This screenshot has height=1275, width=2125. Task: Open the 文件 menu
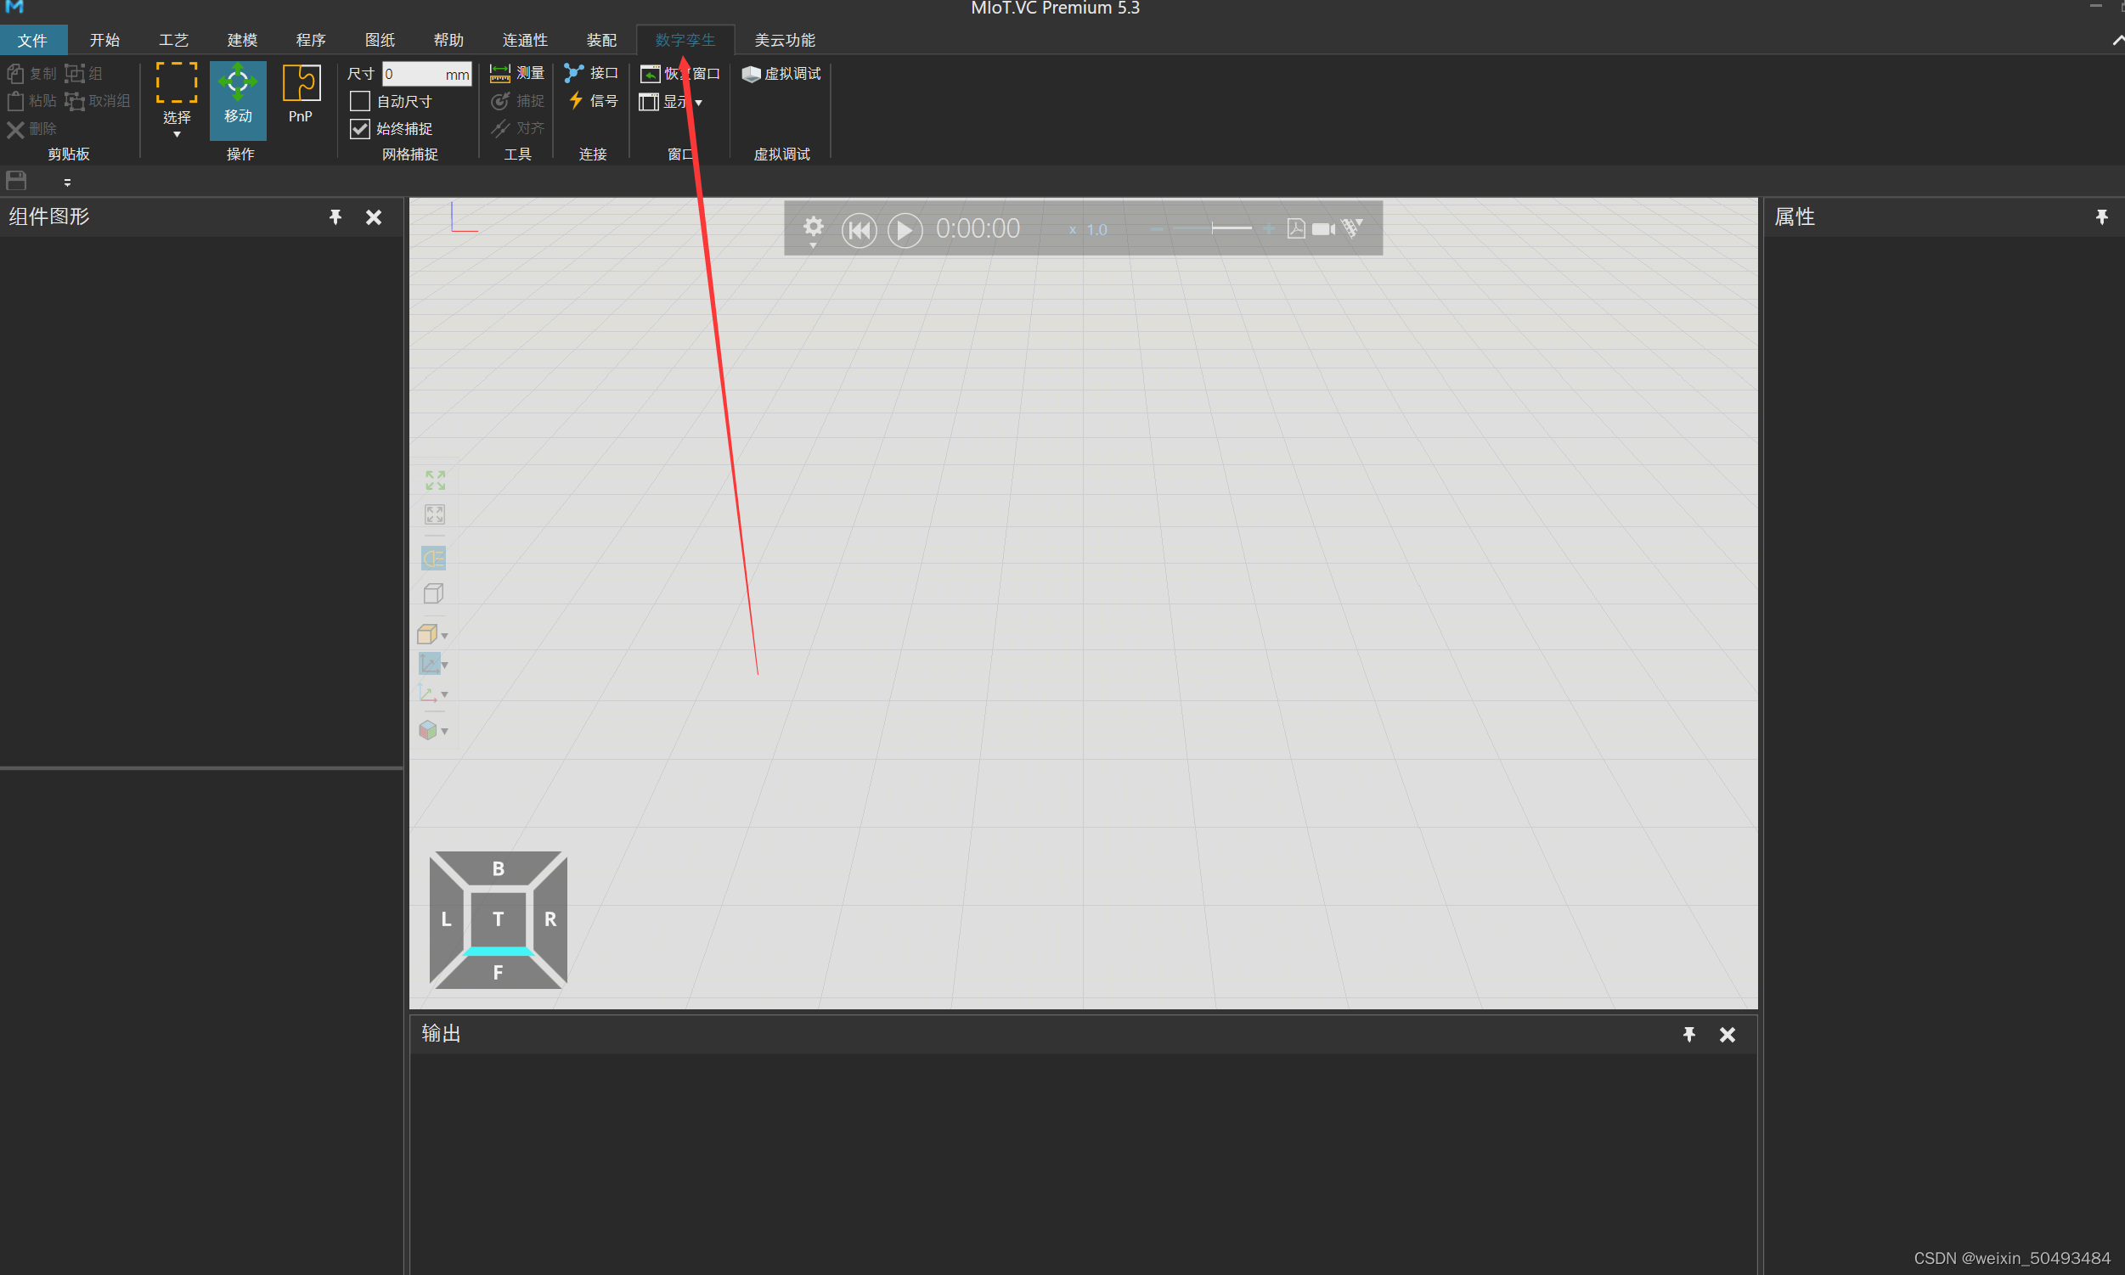tap(32, 41)
